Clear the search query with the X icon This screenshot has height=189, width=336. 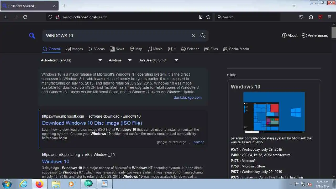194,36
